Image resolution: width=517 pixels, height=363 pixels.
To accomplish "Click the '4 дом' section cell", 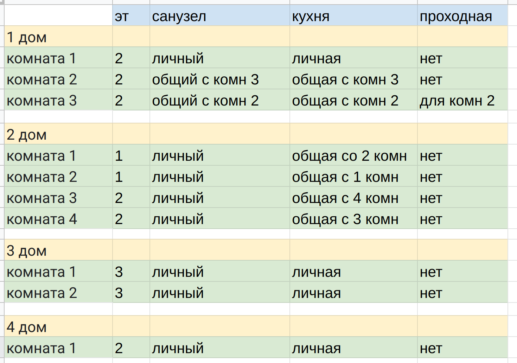I will click(58, 326).
